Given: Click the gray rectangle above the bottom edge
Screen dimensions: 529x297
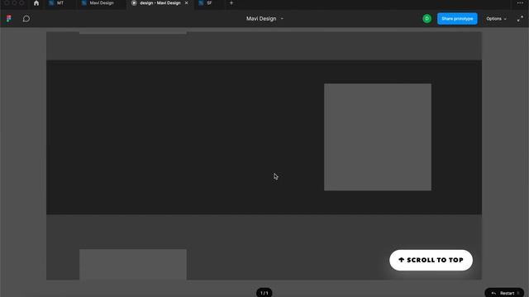Looking at the screenshot, I should click(133, 264).
